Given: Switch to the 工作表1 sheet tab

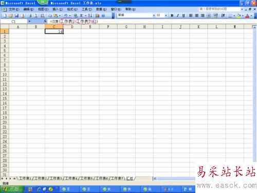Looking at the screenshot, I should pos(25,179).
